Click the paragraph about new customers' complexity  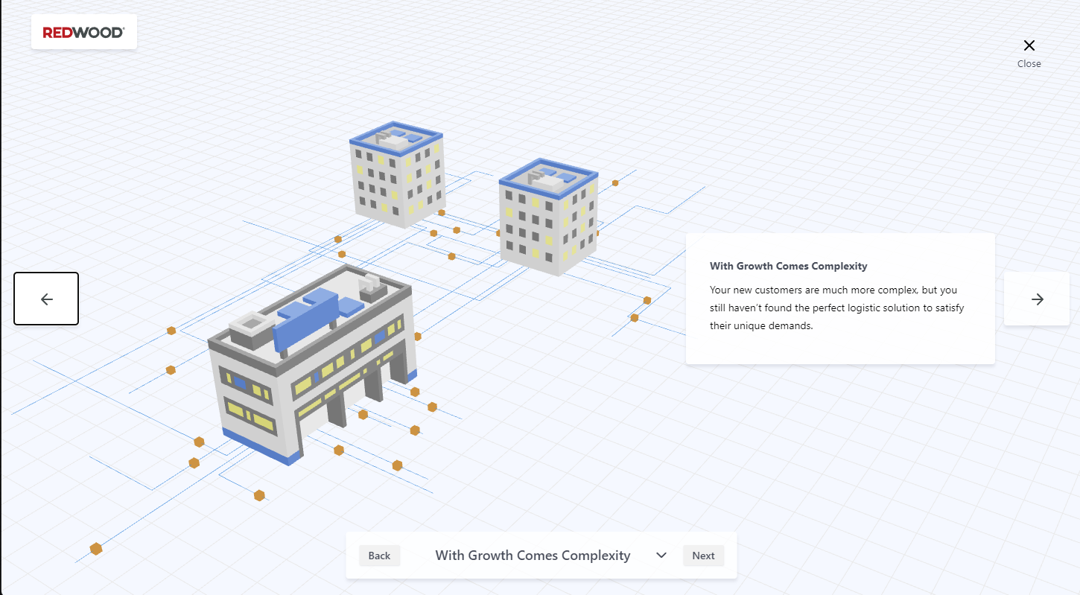click(837, 308)
